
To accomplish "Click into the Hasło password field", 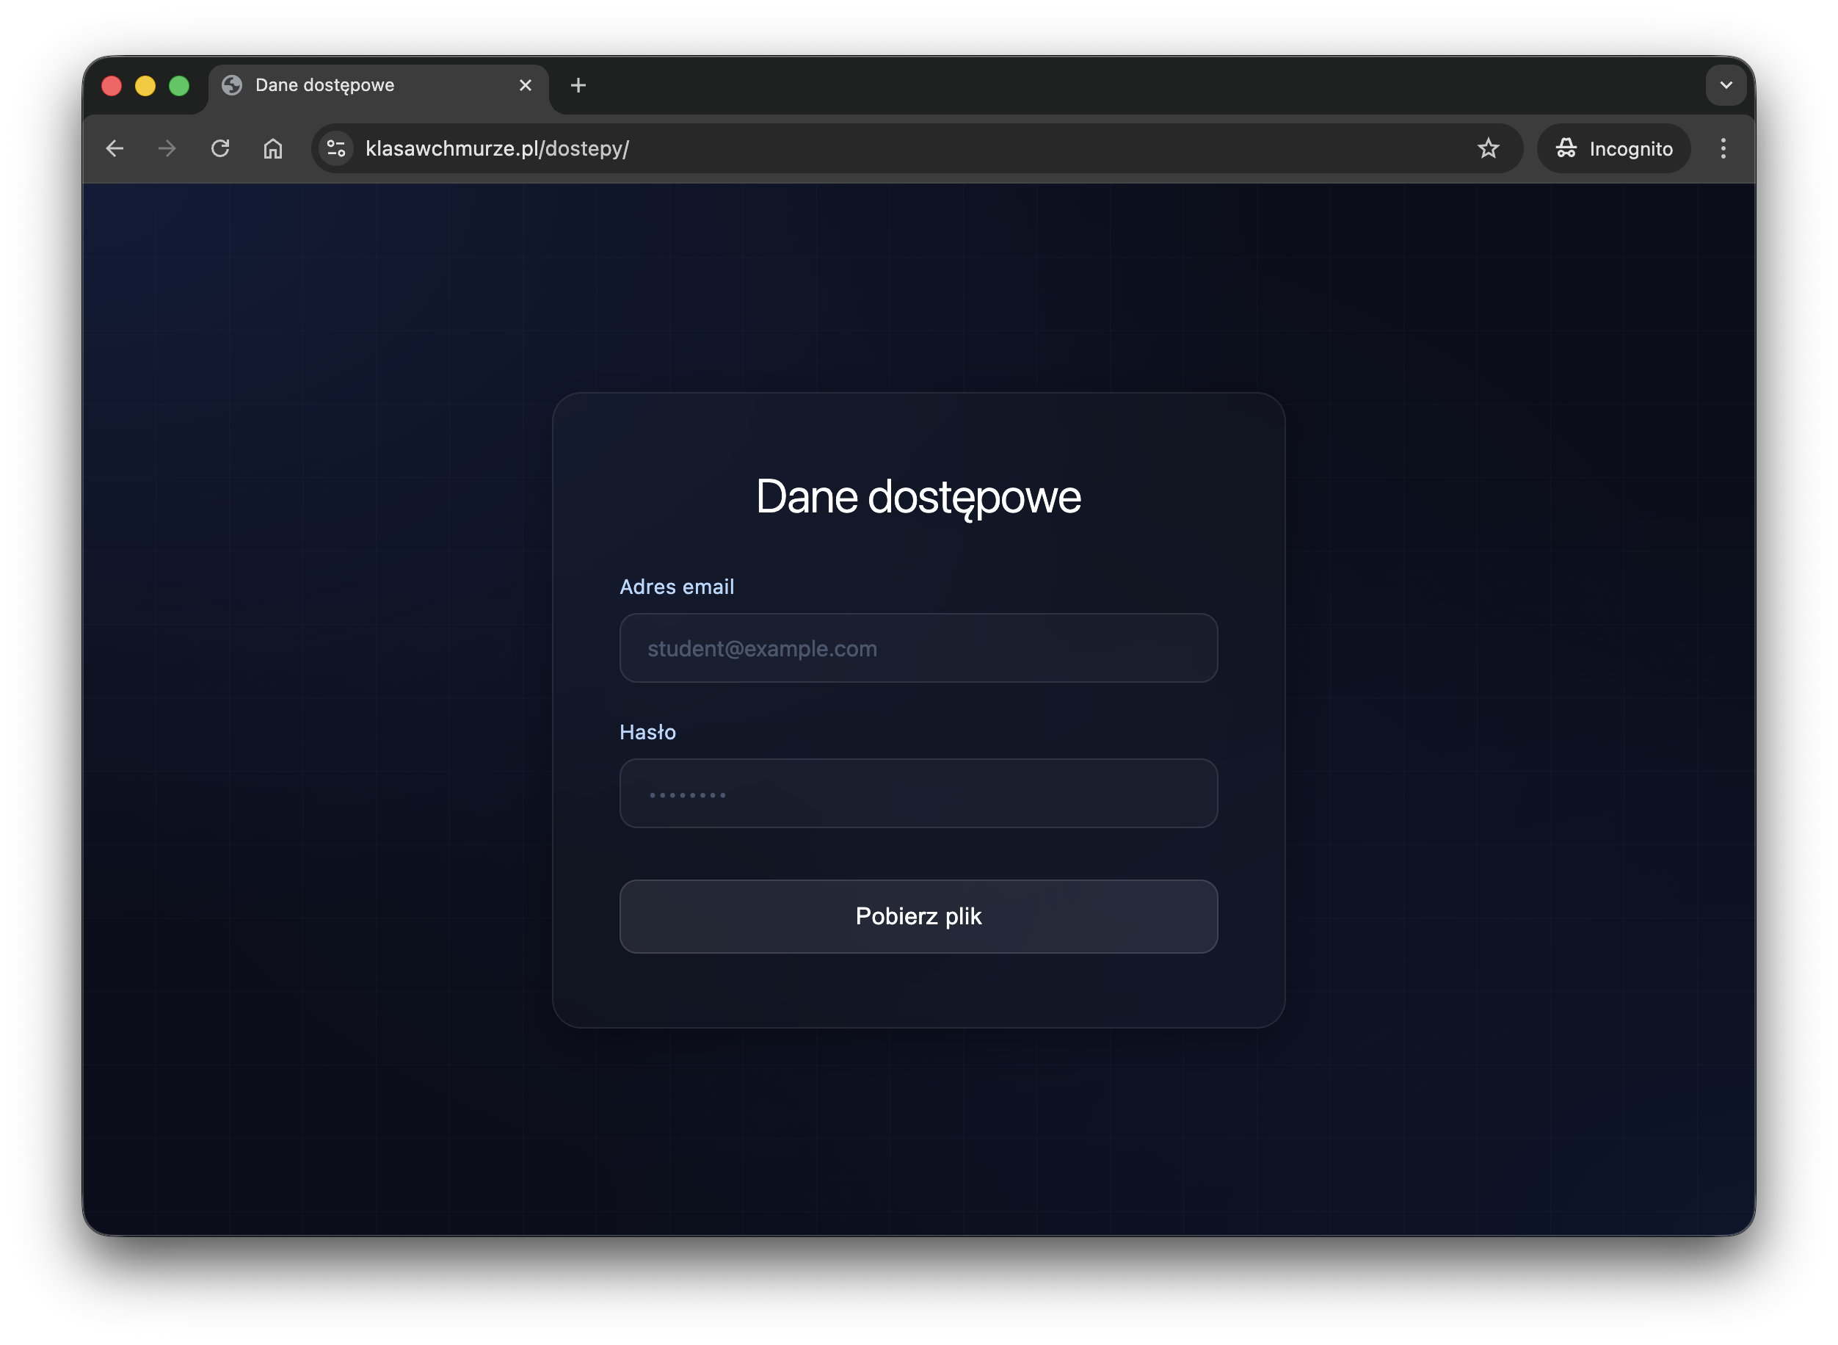I will pos(918,794).
